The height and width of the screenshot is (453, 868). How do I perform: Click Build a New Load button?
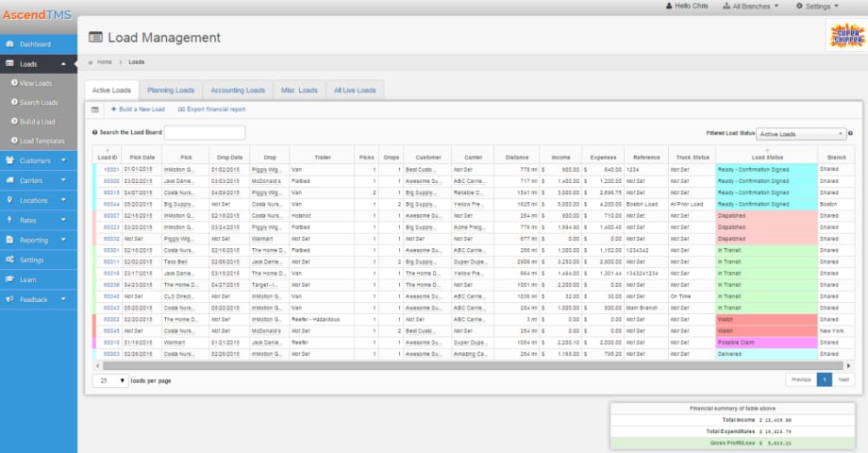tap(138, 109)
